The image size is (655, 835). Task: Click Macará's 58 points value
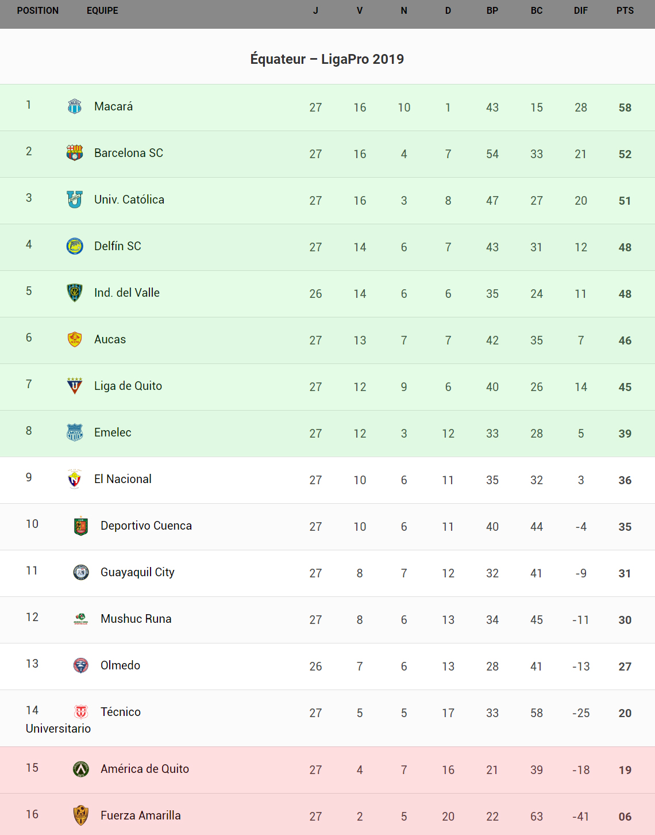click(625, 108)
